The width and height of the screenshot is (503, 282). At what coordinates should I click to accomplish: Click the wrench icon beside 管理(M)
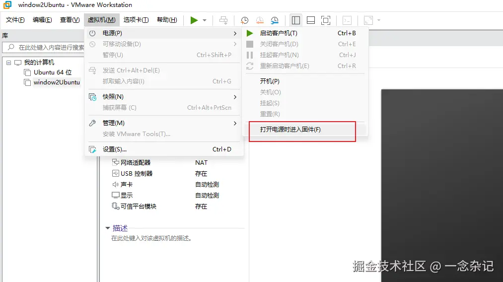[x=92, y=123]
